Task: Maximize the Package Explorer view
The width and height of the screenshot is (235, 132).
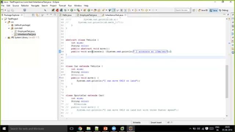Action: [55, 15]
